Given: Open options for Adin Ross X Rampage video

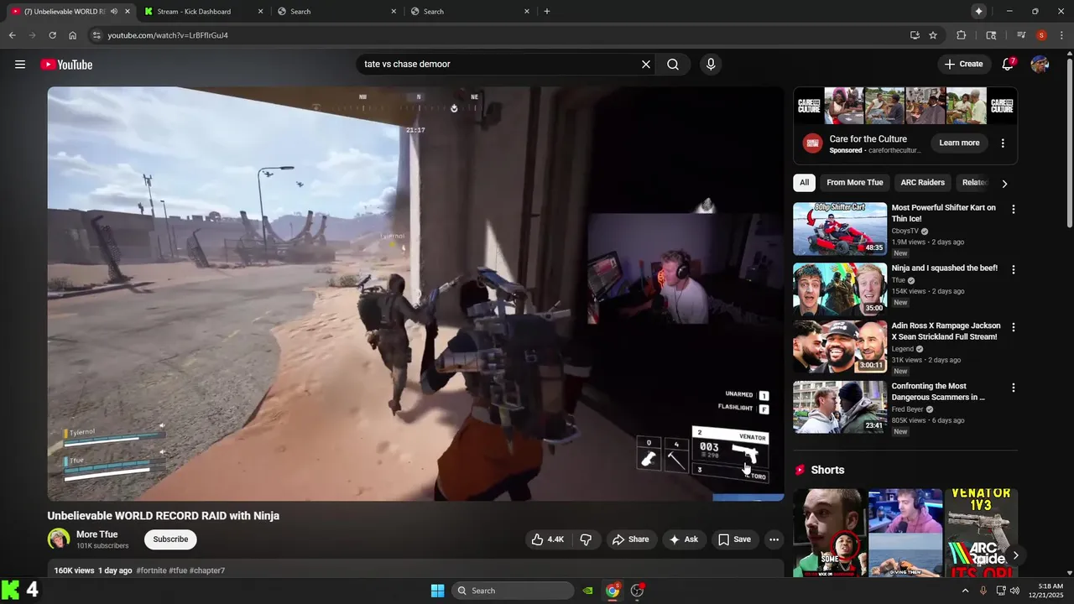Looking at the screenshot, I should click(1013, 327).
